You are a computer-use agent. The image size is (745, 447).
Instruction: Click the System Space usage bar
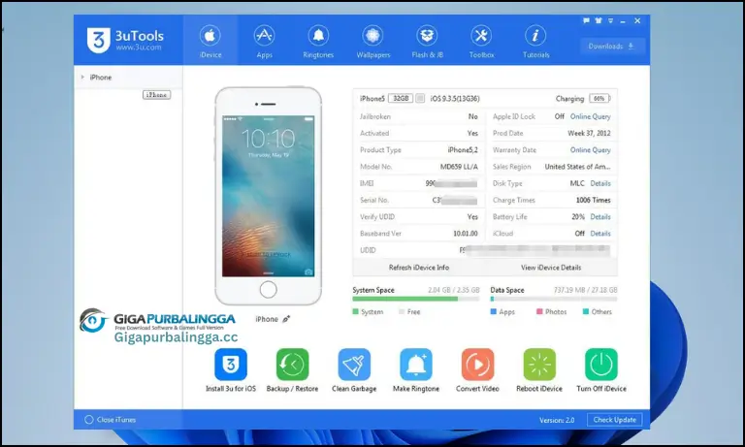click(x=416, y=299)
